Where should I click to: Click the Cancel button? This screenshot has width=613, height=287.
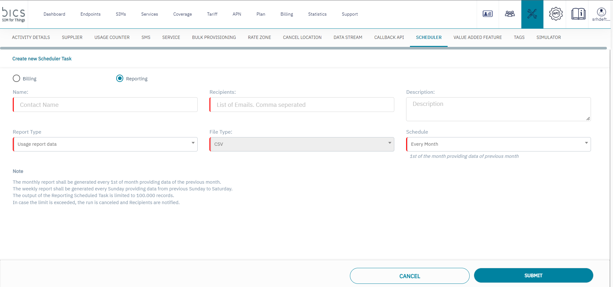[409, 276]
